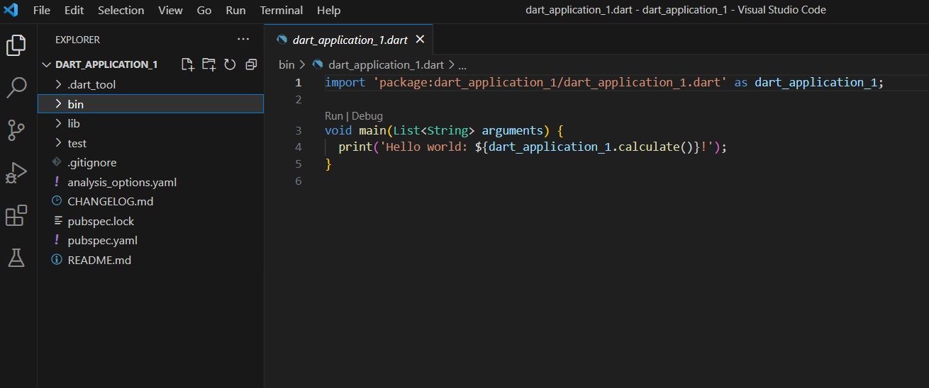Click the VS Code logo icon

click(11, 10)
